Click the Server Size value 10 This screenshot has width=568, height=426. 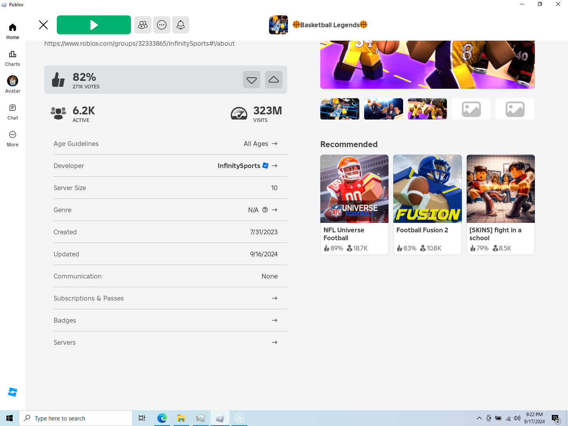point(274,188)
